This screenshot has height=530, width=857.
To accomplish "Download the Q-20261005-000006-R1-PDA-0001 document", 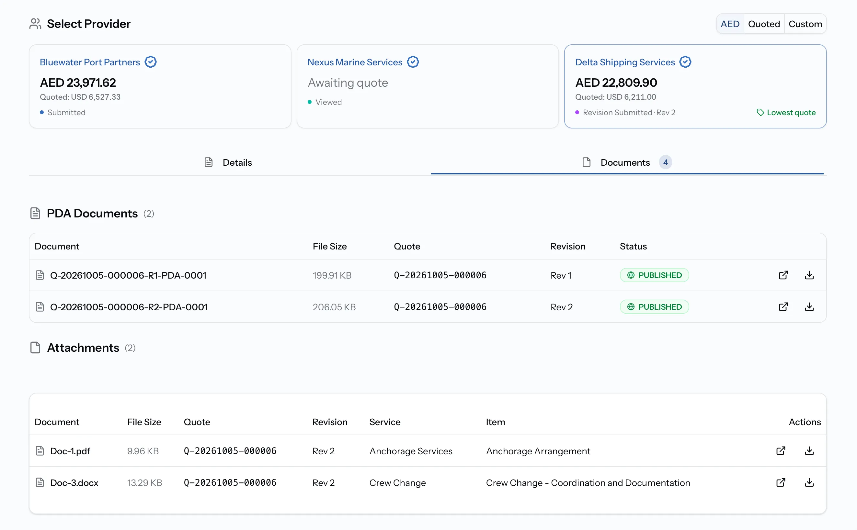I will pos(809,275).
